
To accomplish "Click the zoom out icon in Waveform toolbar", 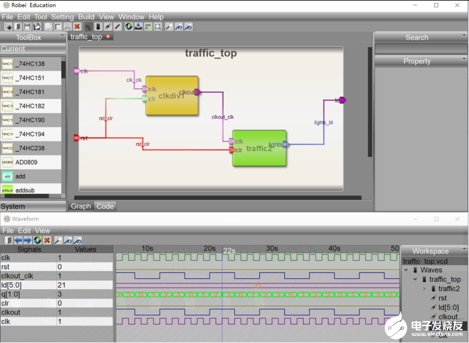I will click(77, 240).
